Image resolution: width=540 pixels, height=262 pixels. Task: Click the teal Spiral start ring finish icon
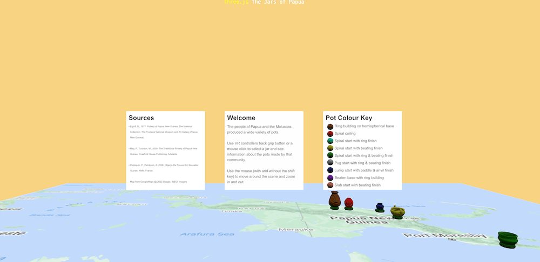point(330,141)
